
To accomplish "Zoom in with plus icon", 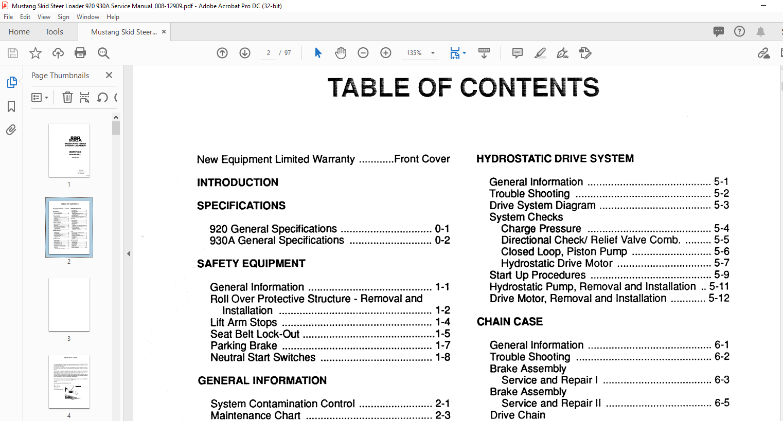I will pyautogui.click(x=386, y=53).
